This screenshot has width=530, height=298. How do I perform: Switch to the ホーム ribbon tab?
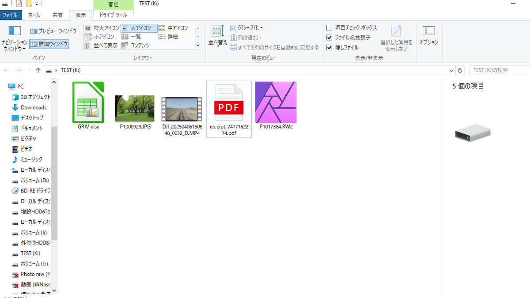pyautogui.click(x=34, y=15)
